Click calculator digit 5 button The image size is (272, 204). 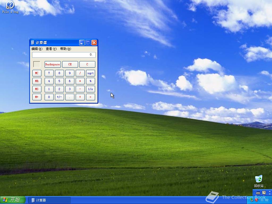[59, 81]
